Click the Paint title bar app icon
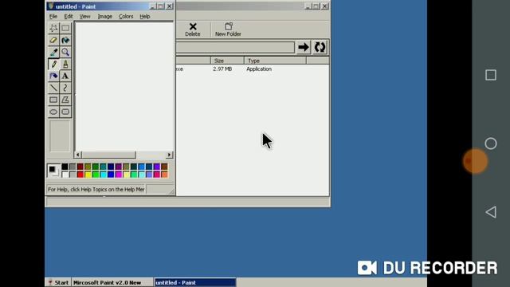The image size is (510, 287). click(51, 6)
